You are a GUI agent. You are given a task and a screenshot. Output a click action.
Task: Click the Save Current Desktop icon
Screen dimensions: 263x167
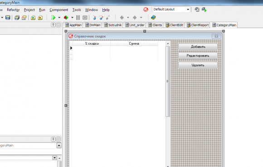(197, 9)
